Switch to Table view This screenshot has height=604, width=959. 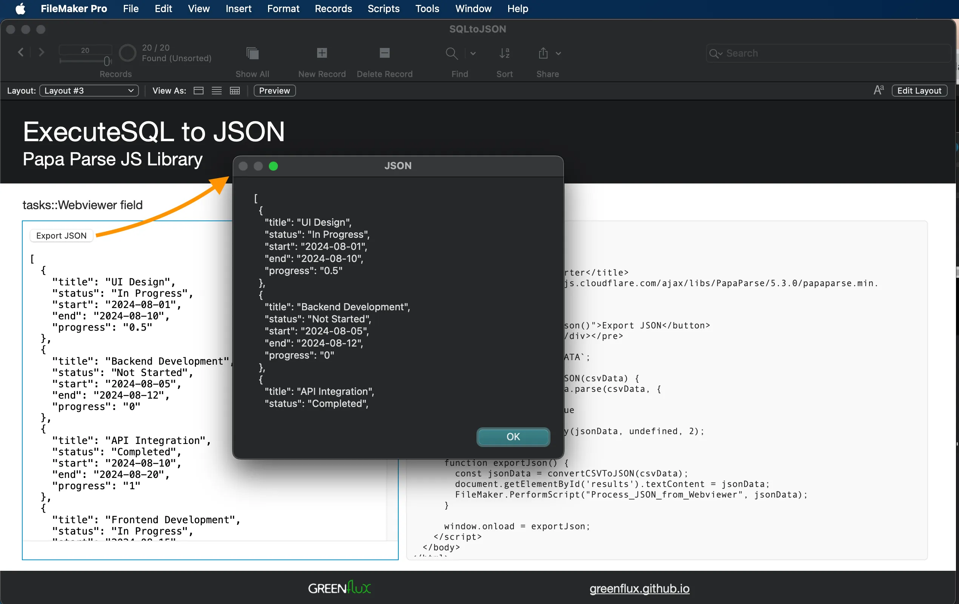click(x=235, y=91)
